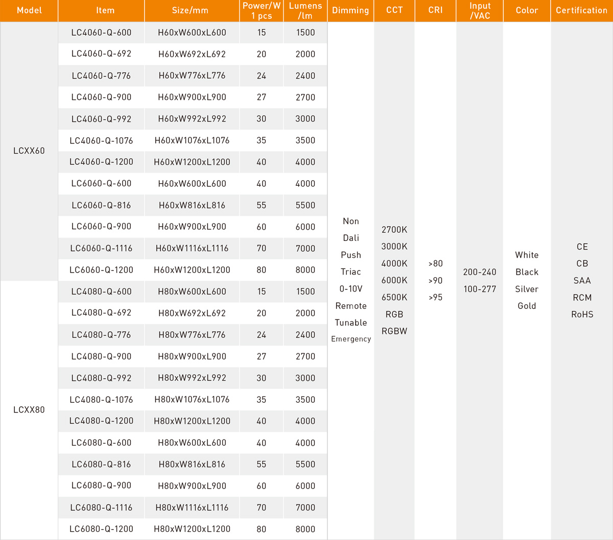Click item 'LC6080-Q-1116'
Image resolution: width=613 pixels, height=540 pixels.
click(102, 507)
